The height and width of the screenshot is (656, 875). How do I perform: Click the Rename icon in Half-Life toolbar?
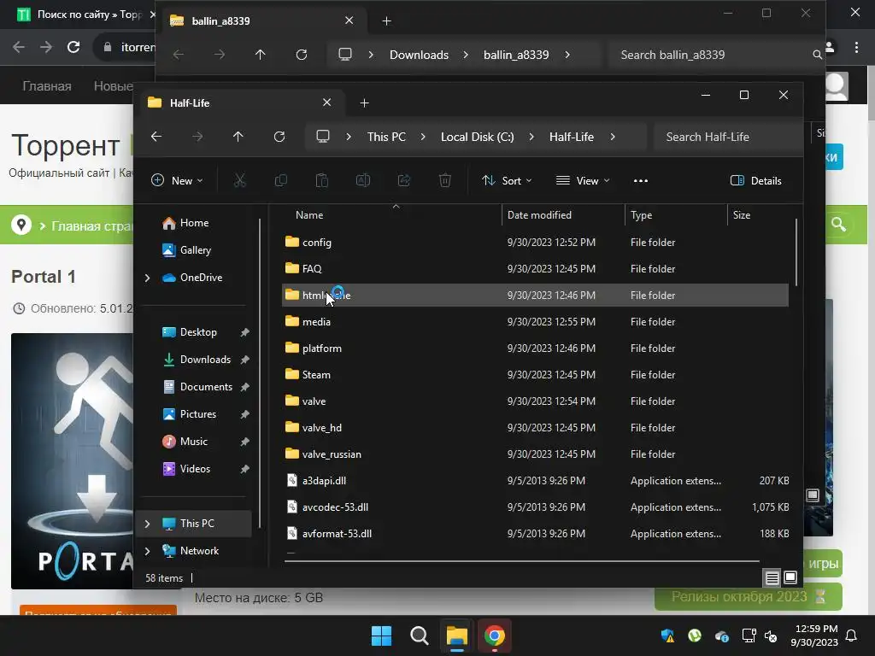pyautogui.click(x=362, y=181)
